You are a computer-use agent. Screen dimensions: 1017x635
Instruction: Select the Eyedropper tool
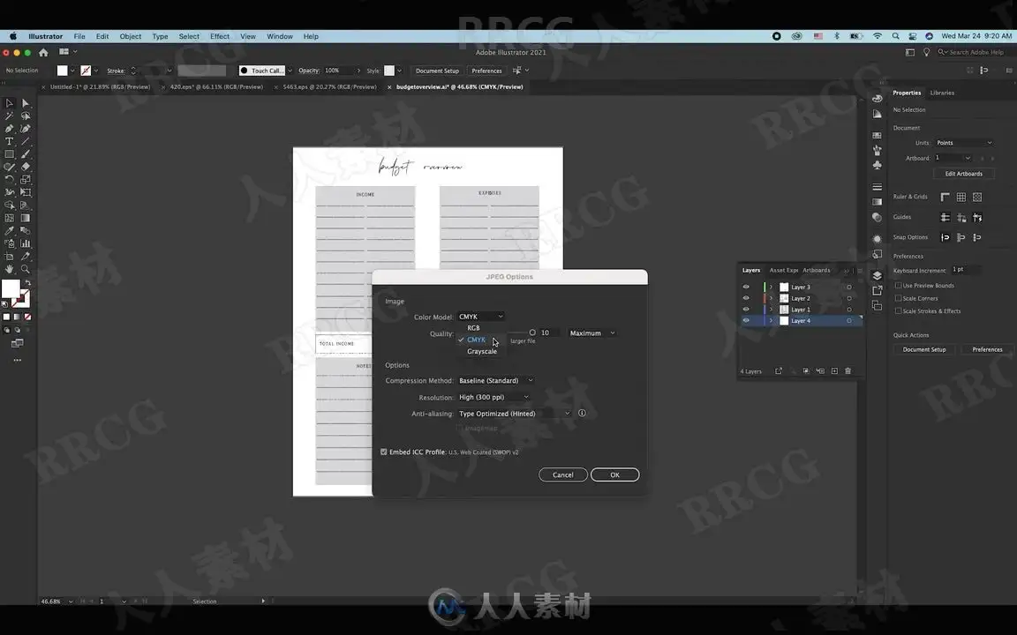(9, 231)
